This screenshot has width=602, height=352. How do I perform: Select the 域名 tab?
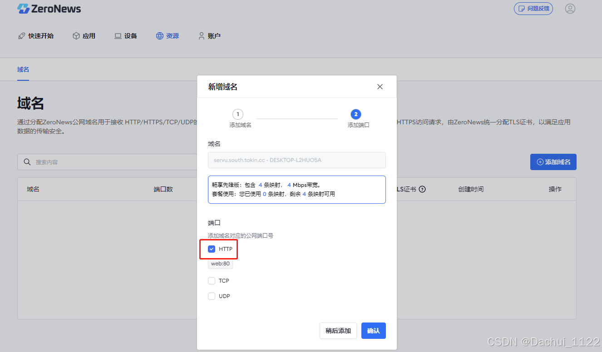point(23,69)
